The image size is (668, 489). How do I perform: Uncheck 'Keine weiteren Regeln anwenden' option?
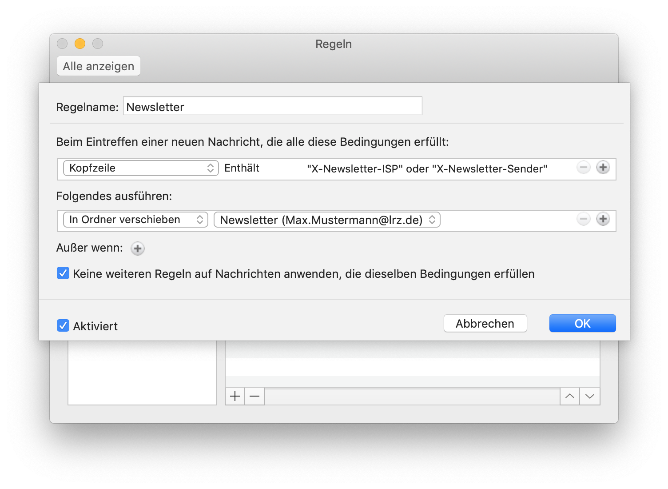63,273
